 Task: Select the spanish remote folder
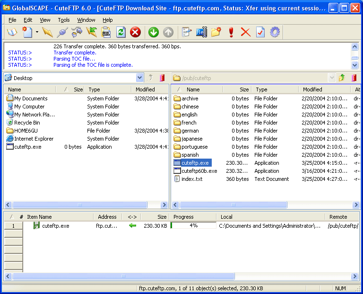click(x=186, y=155)
